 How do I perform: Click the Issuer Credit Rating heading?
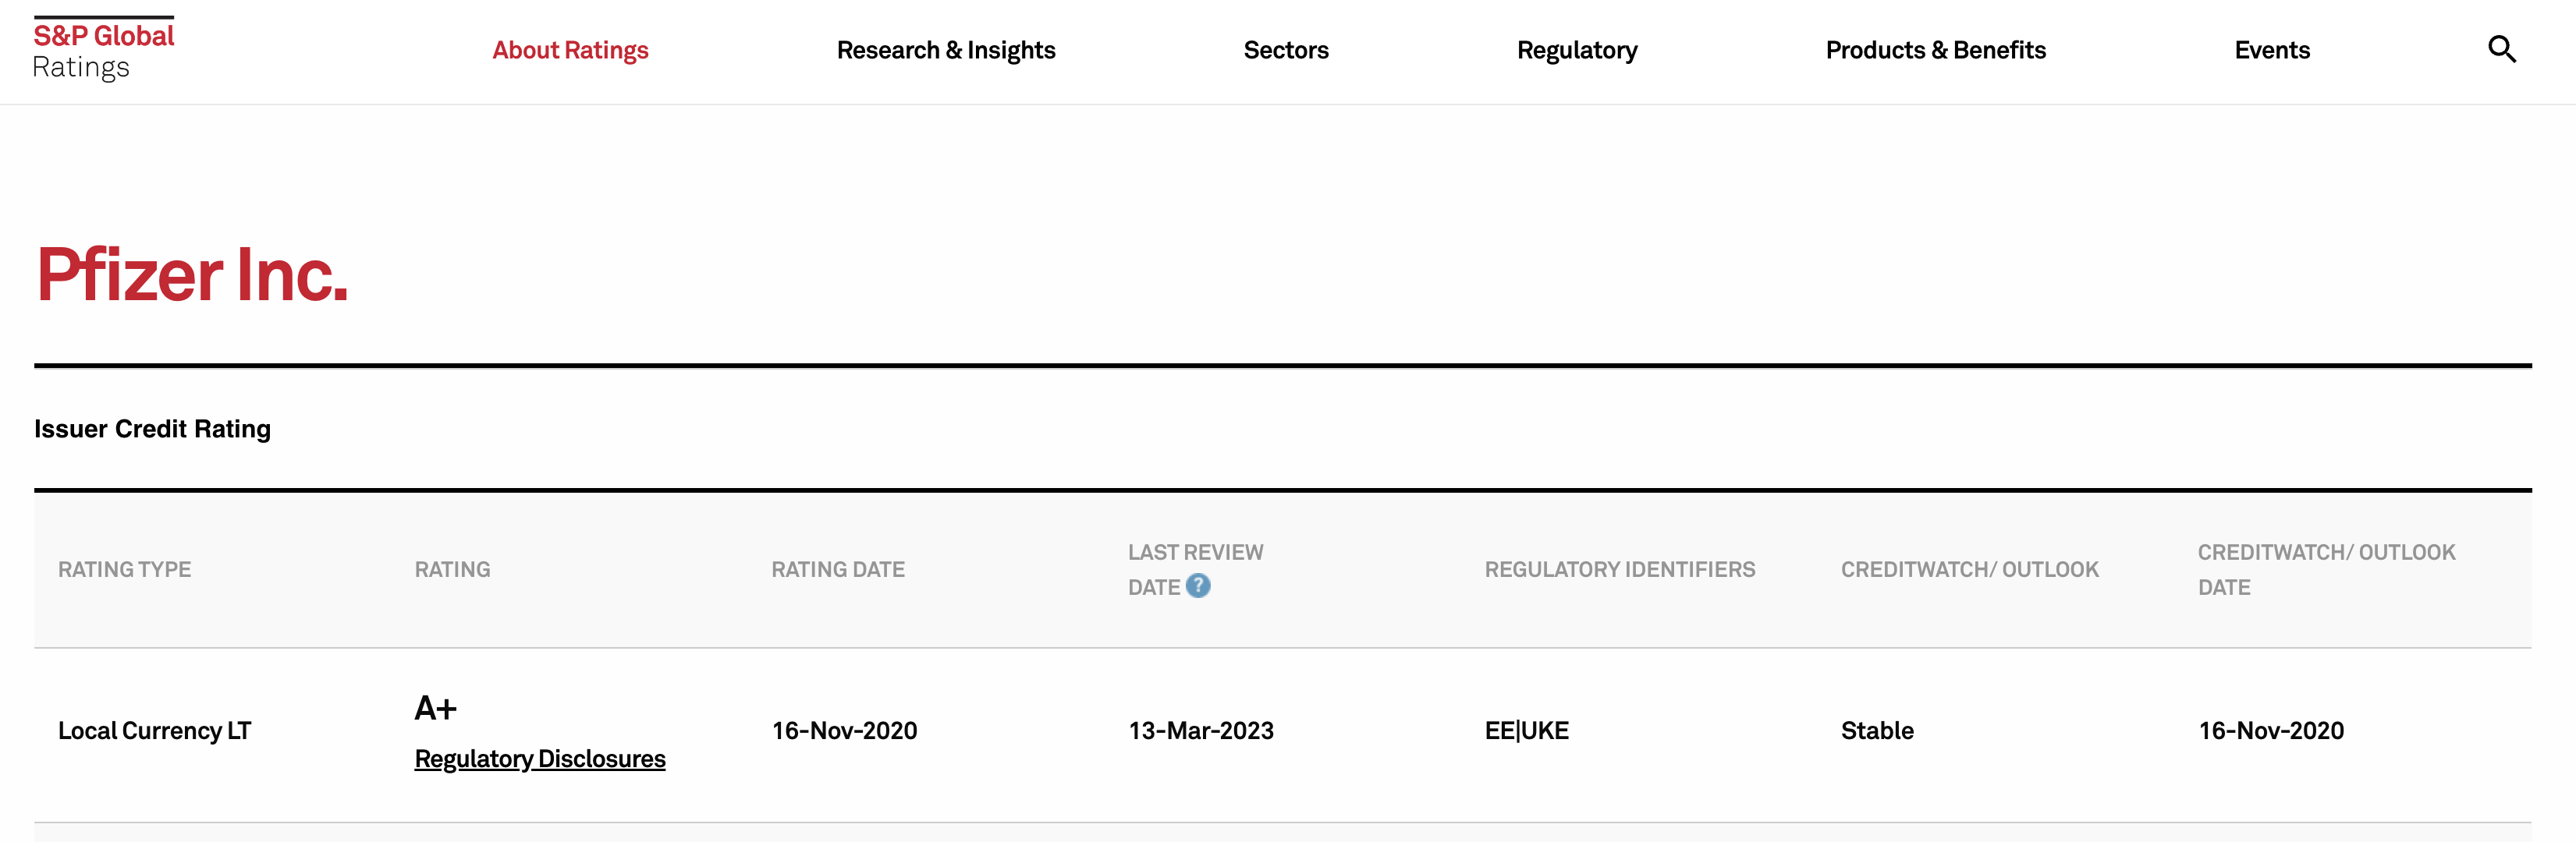pyautogui.click(x=152, y=429)
